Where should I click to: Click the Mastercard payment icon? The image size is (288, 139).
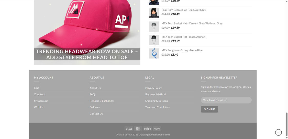click(x=138, y=129)
